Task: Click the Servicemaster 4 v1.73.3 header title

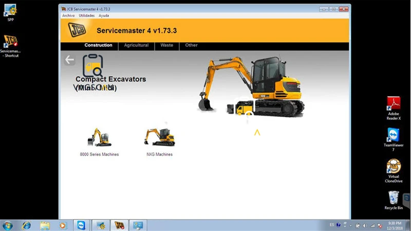Action: [x=137, y=31]
